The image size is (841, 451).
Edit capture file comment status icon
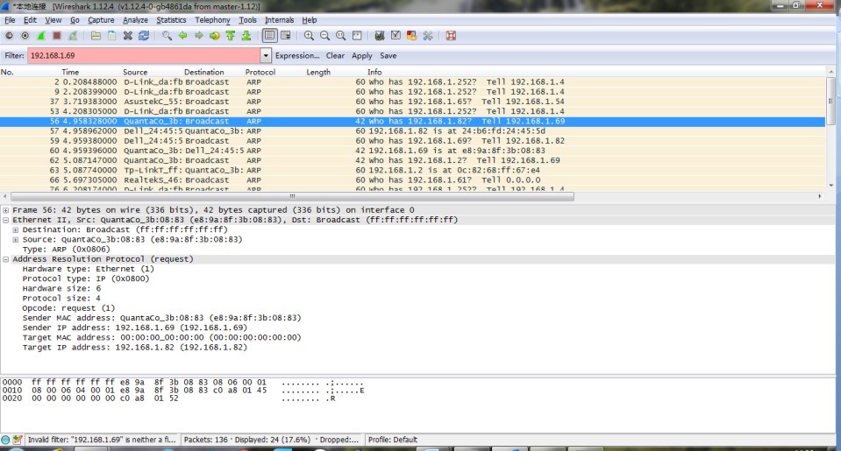click(x=18, y=440)
